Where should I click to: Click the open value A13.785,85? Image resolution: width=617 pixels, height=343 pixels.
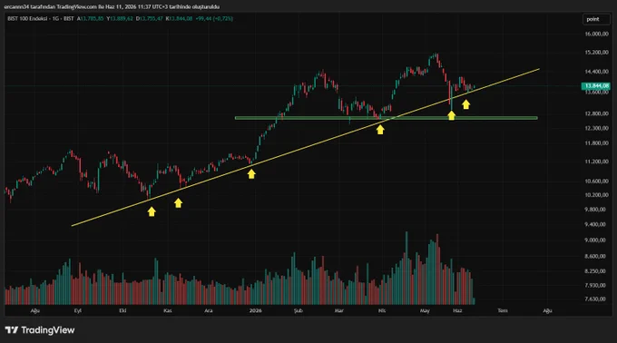(91, 18)
